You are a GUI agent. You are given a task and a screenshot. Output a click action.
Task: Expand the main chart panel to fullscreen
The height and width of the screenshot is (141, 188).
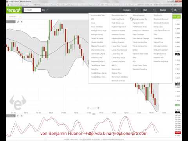pos(18,22)
